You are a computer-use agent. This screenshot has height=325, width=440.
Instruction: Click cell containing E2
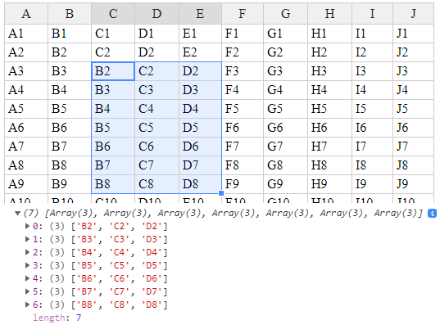[x=200, y=52]
